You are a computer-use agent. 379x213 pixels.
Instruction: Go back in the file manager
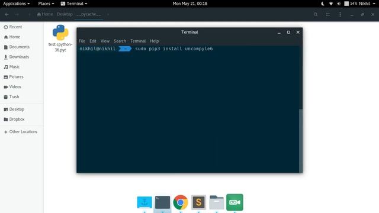coord(7,14)
